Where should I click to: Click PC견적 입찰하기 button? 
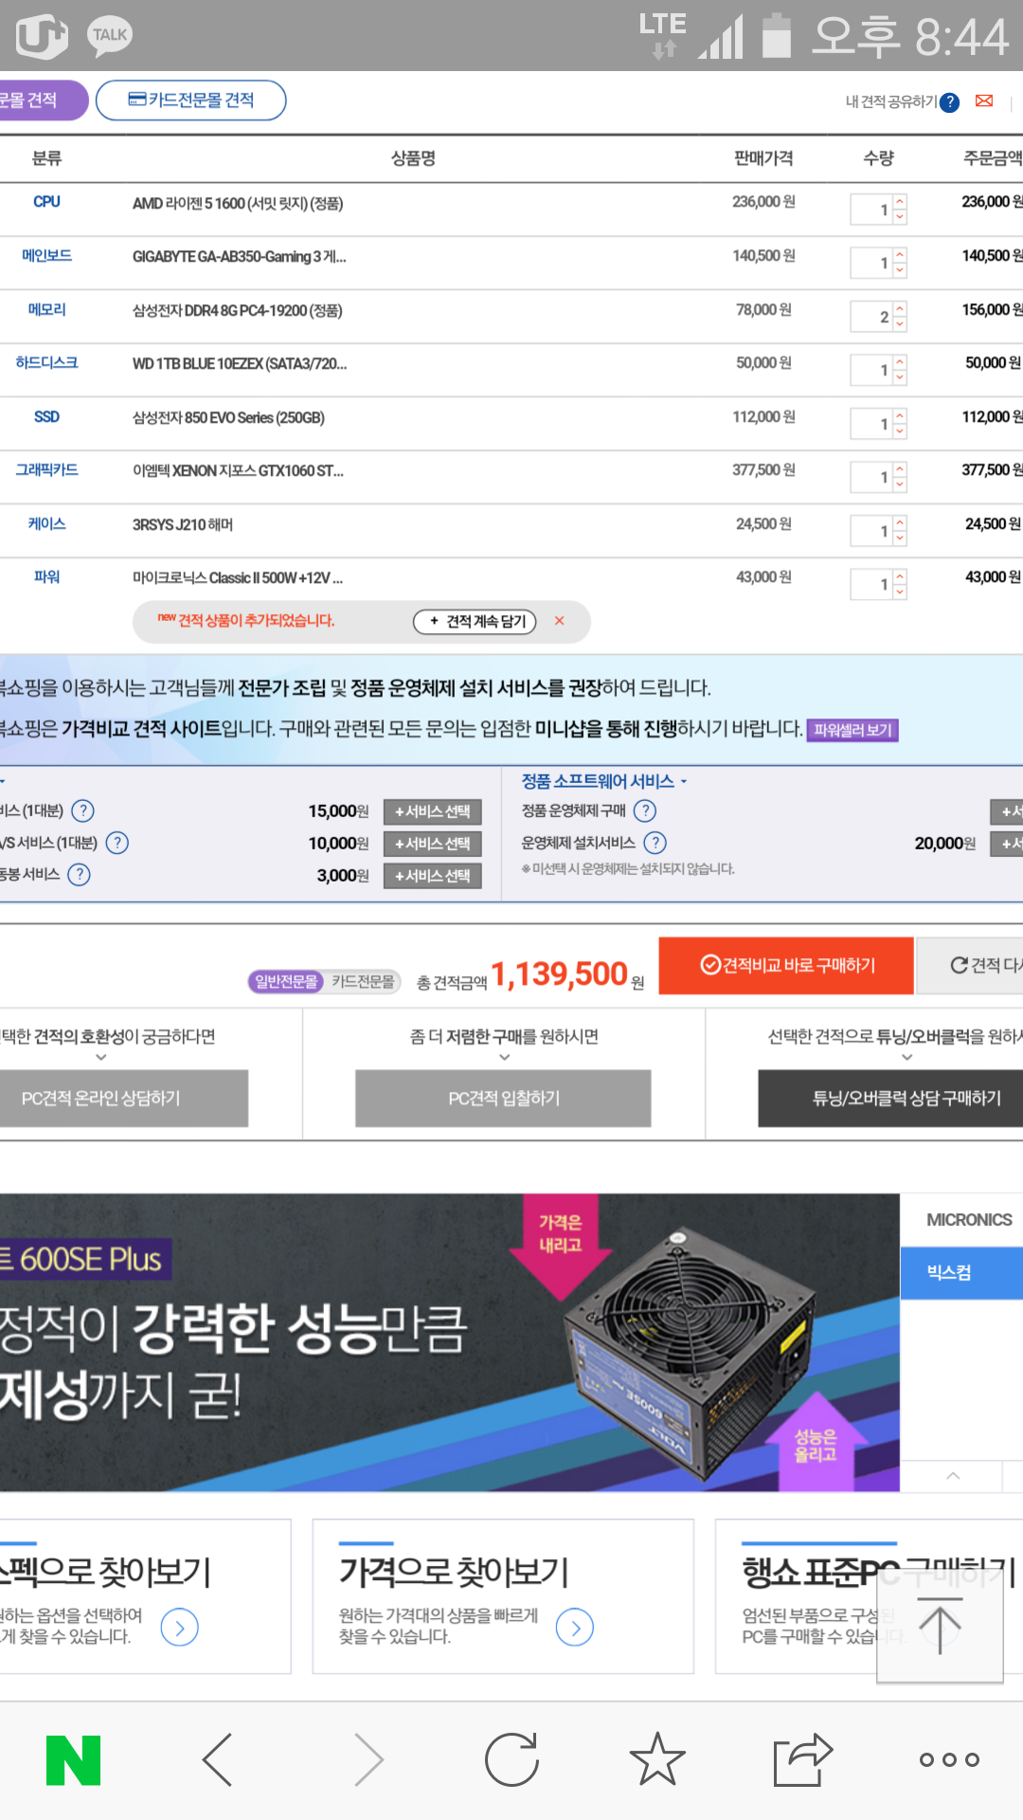click(x=503, y=1098)
